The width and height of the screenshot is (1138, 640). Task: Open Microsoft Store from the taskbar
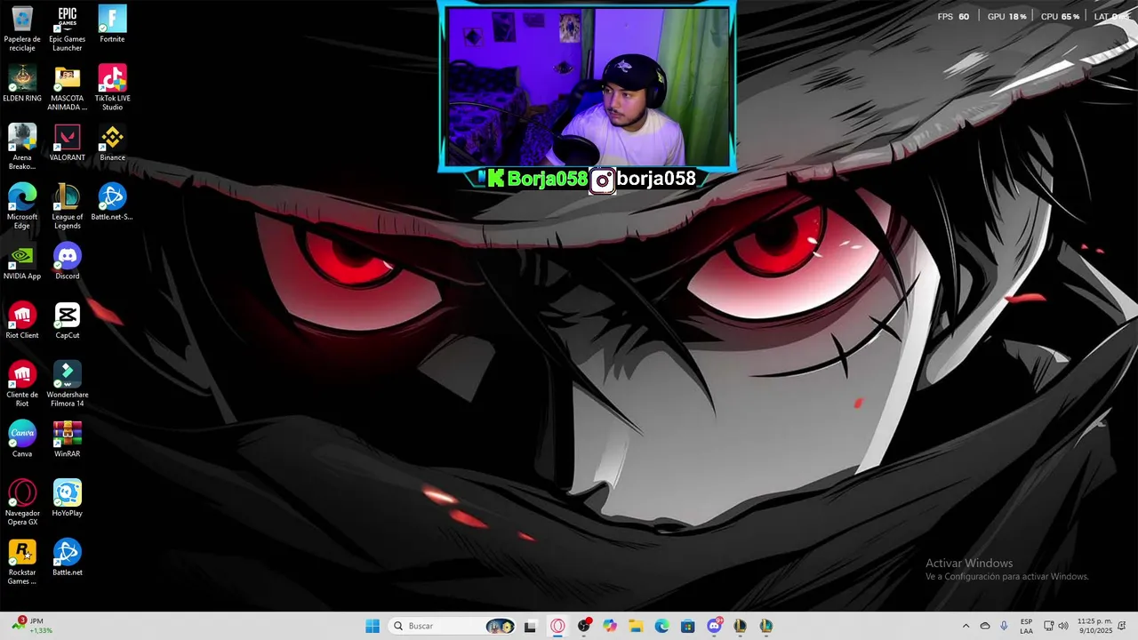coord(688,626)
